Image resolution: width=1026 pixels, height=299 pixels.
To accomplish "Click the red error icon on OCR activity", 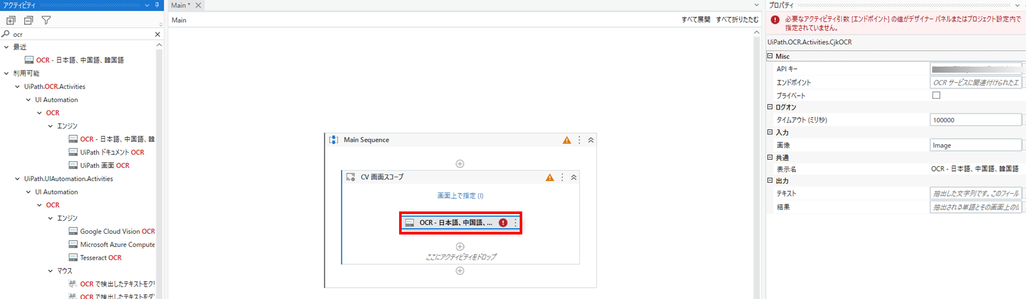I will point(503,223).
